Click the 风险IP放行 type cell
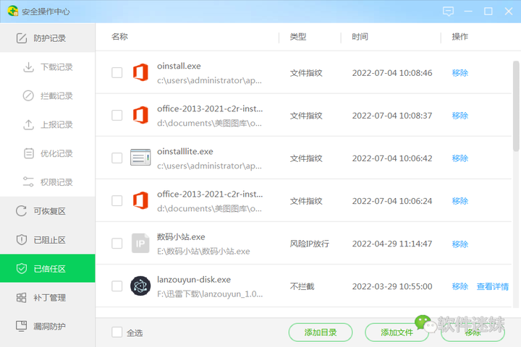This screenshot has height=347, width=521. pos(310,244)
